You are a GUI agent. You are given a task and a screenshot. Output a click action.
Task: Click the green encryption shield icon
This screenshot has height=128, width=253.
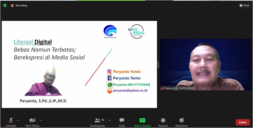(x=5, y=6)
